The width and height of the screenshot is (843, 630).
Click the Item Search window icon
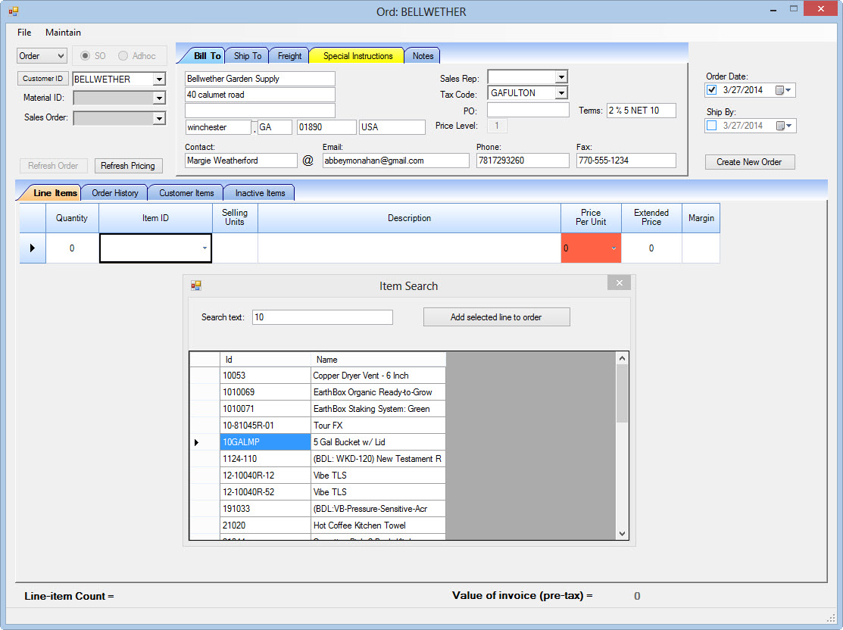pyautogui.click(x=196, y=285)
